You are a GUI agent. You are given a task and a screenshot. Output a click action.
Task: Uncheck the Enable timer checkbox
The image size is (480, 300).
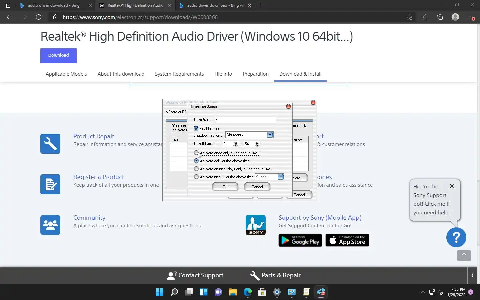click(196, 128)
